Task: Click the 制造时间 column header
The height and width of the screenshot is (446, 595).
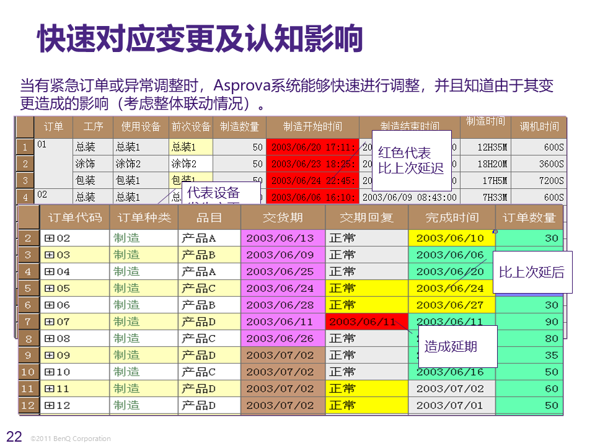Action: coord(485,127)
